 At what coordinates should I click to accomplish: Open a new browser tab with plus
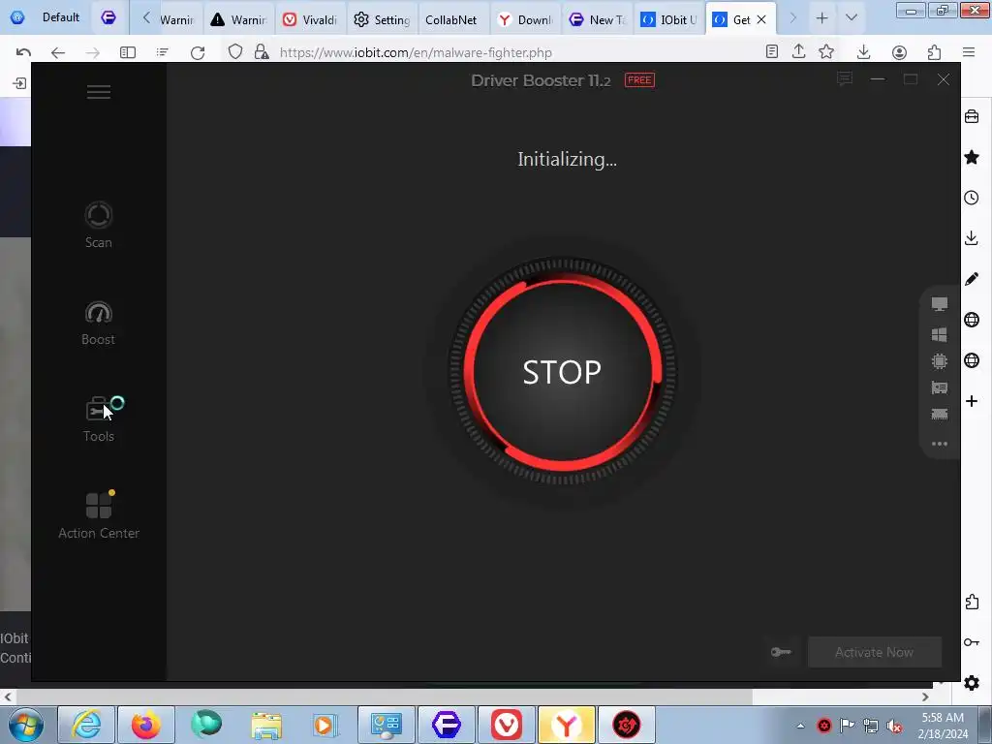pos(821,18)
